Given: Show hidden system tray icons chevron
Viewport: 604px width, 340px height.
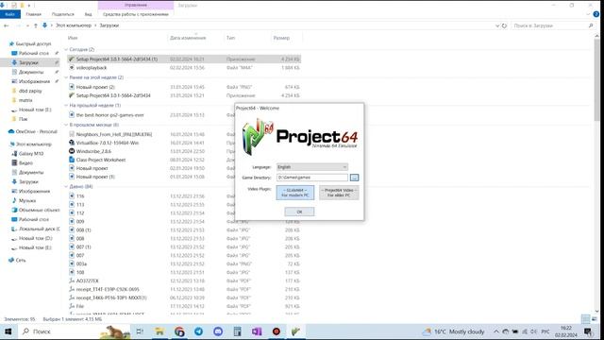Looking at the screenshot, I should 496,331.
